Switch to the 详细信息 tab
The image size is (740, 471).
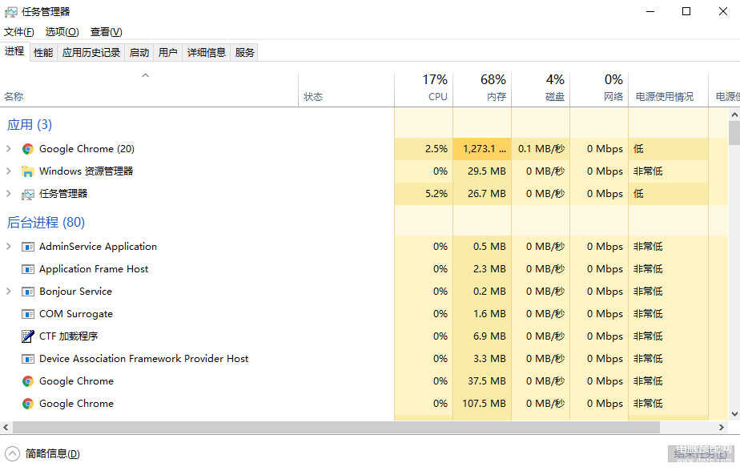(207, 52)
